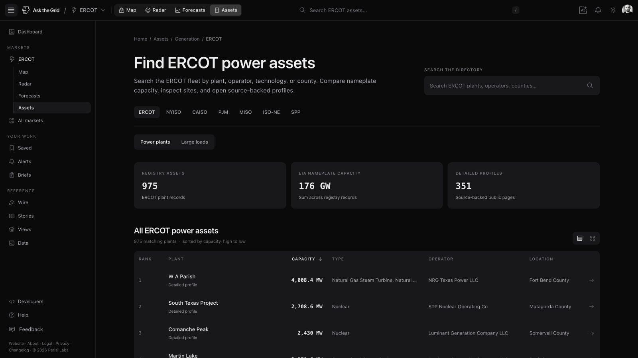Open Developers link in sidebar
Image resolution: width=638 pixels, height=358 pixels.
(x=48, y=302)
